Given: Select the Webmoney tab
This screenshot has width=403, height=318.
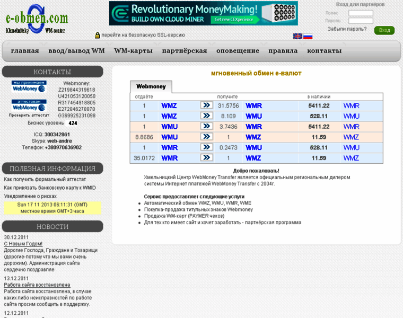Looking at the screenshot, I should click(x=151, y=86).
